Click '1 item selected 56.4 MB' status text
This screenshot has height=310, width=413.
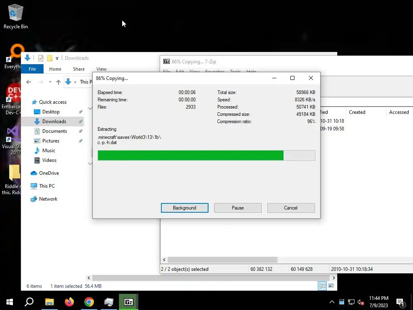point(76,286)
